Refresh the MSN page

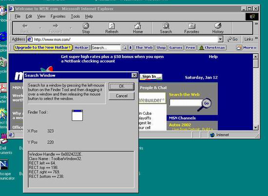click(112, 28)
